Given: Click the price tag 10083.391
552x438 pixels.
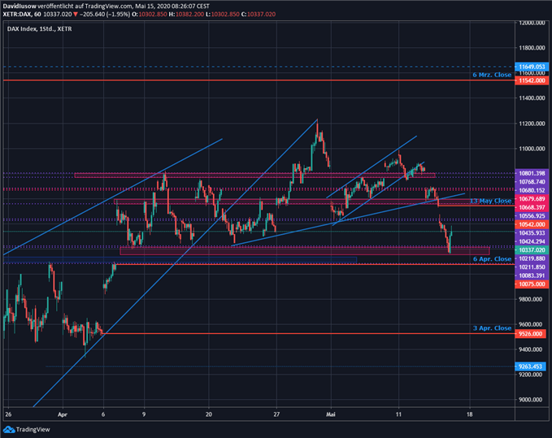Looking at the screenshot, I should [x=531, y=275].
